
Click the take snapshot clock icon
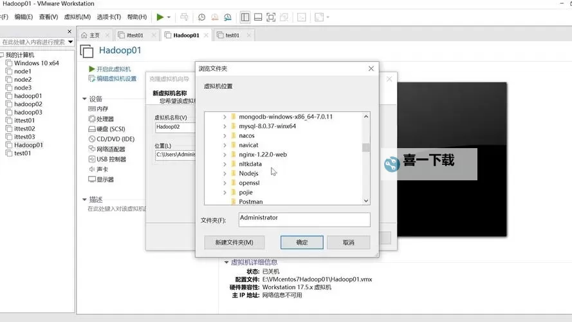click(x=201, y=17)
